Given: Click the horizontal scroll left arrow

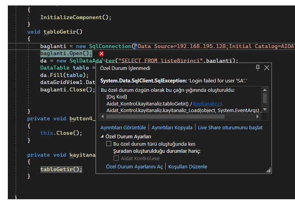Looking at the screenshot, I should [x=103, y=116].
